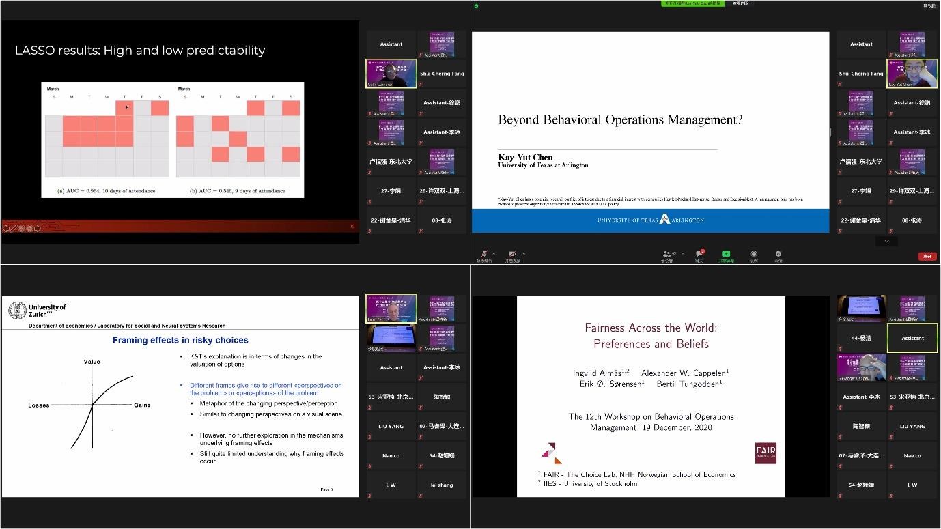941x529 pixels.
Task: Open the participants panel icon
Action: point(666,254)
